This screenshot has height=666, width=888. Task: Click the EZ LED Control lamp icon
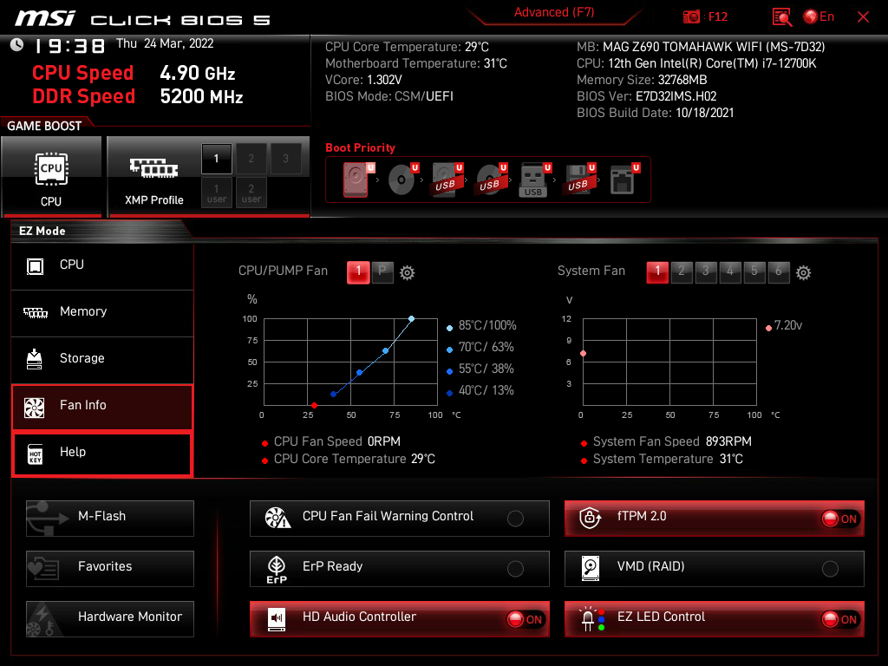591,618
